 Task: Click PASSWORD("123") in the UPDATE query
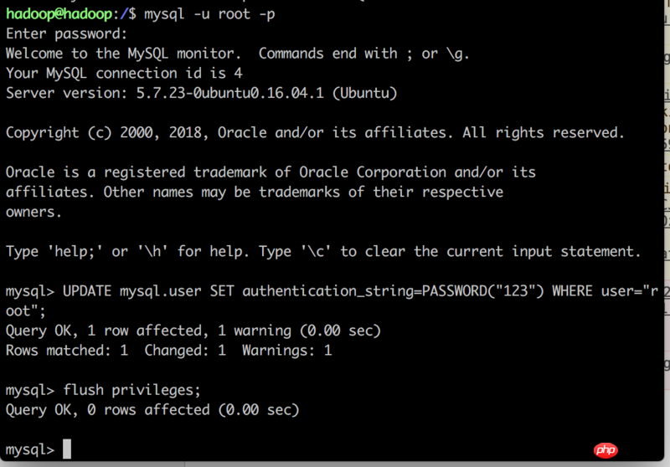pyautogui.click(x=483, y=291)
